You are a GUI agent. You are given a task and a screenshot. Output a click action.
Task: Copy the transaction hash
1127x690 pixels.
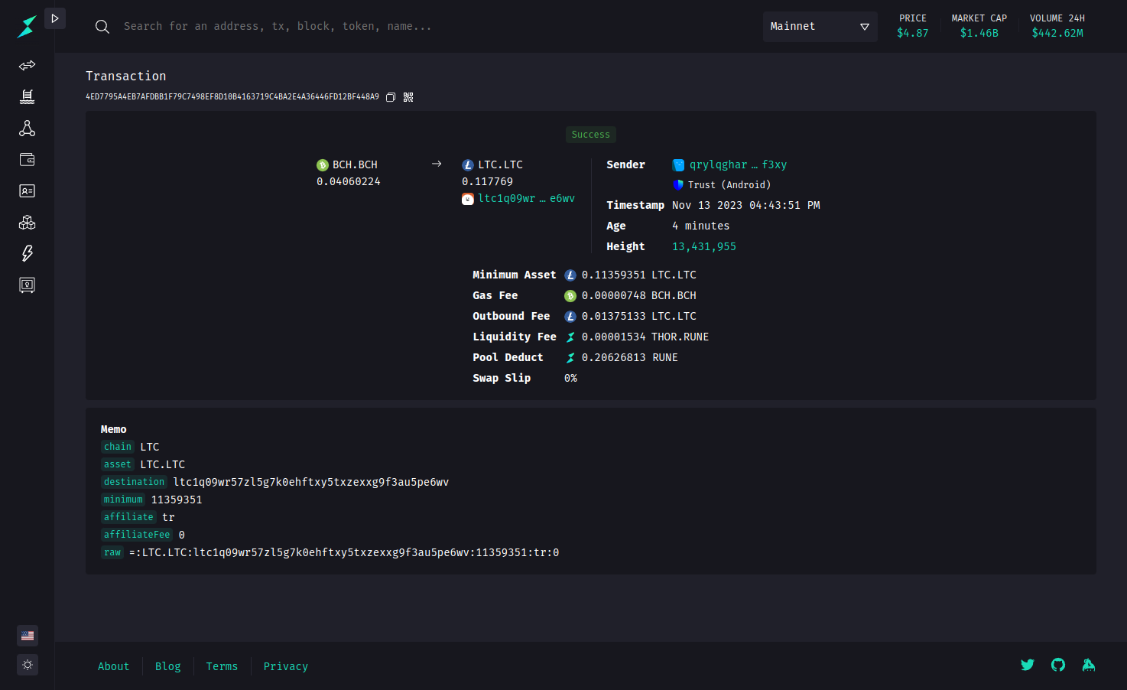coord(391,97)
